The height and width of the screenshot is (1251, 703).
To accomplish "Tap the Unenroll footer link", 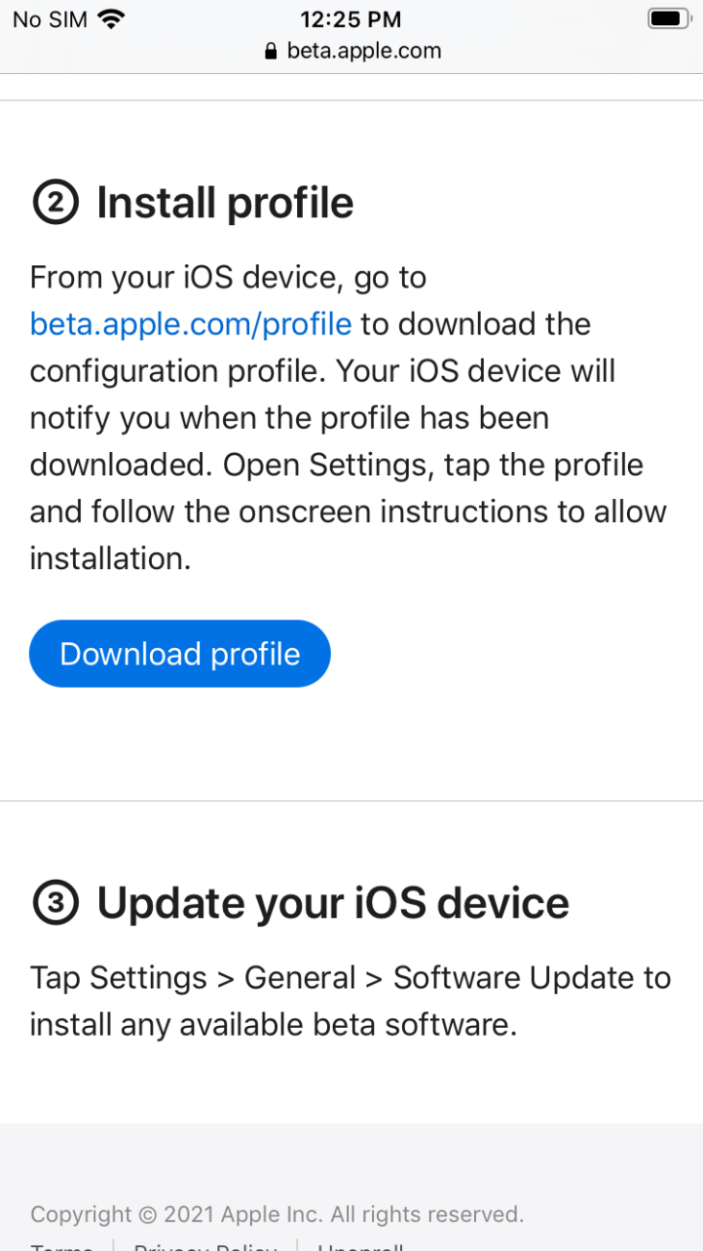I will [360, 1245].
